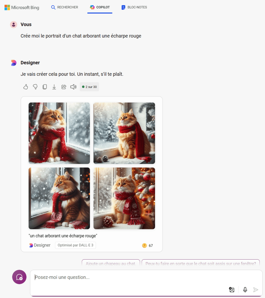The width and height of the screenshot is (265, 298).
Task: Click the thumbs down dislike icon
Action: (x=35, y=87)
